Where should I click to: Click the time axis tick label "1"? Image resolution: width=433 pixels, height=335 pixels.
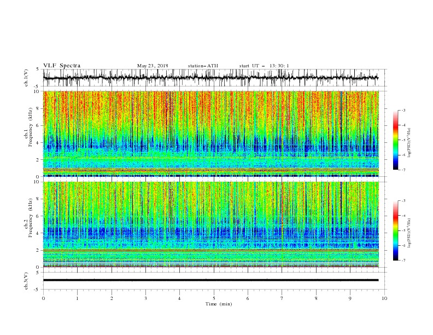point(77,298)
